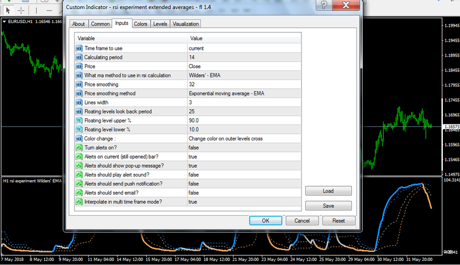Switch to the Inputs tab

click(122, 23)
